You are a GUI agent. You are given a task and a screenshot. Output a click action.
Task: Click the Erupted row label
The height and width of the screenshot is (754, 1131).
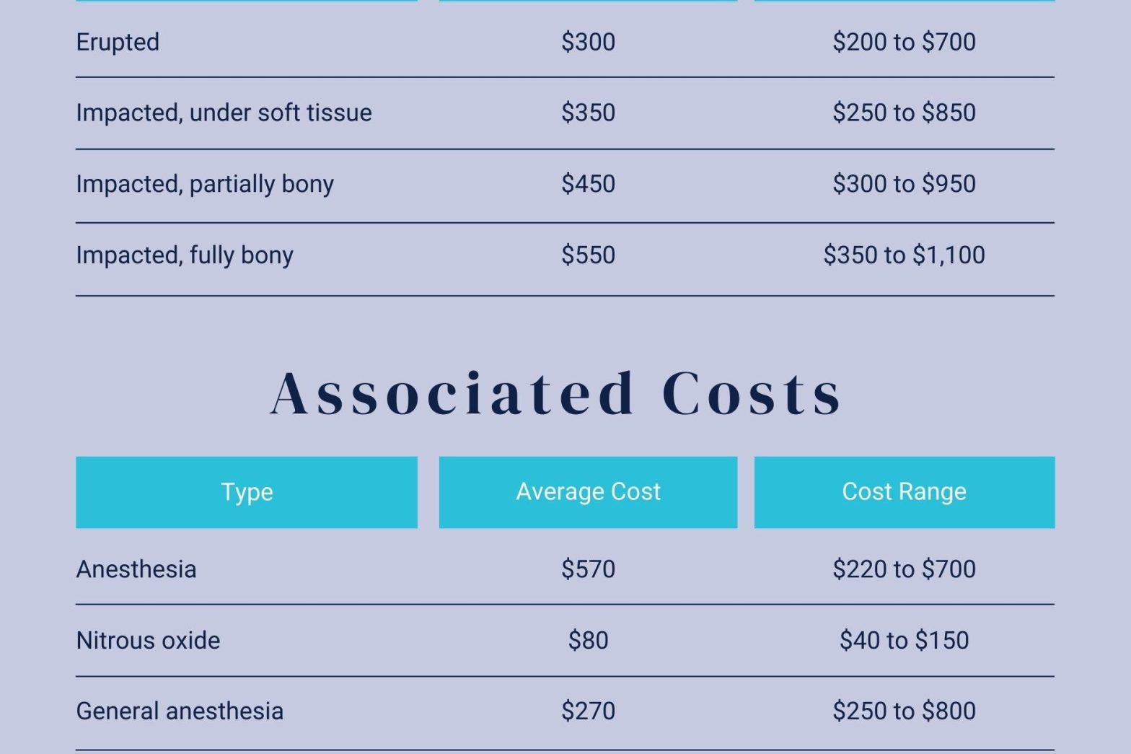point(118,43)
